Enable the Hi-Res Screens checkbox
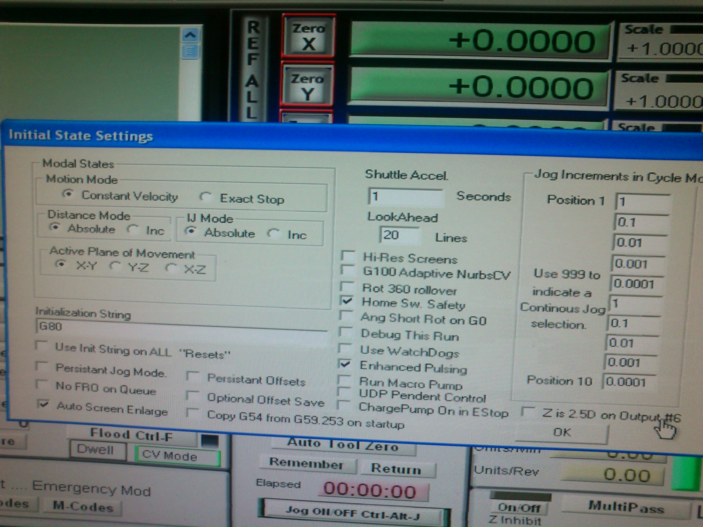 coord(348,256)
